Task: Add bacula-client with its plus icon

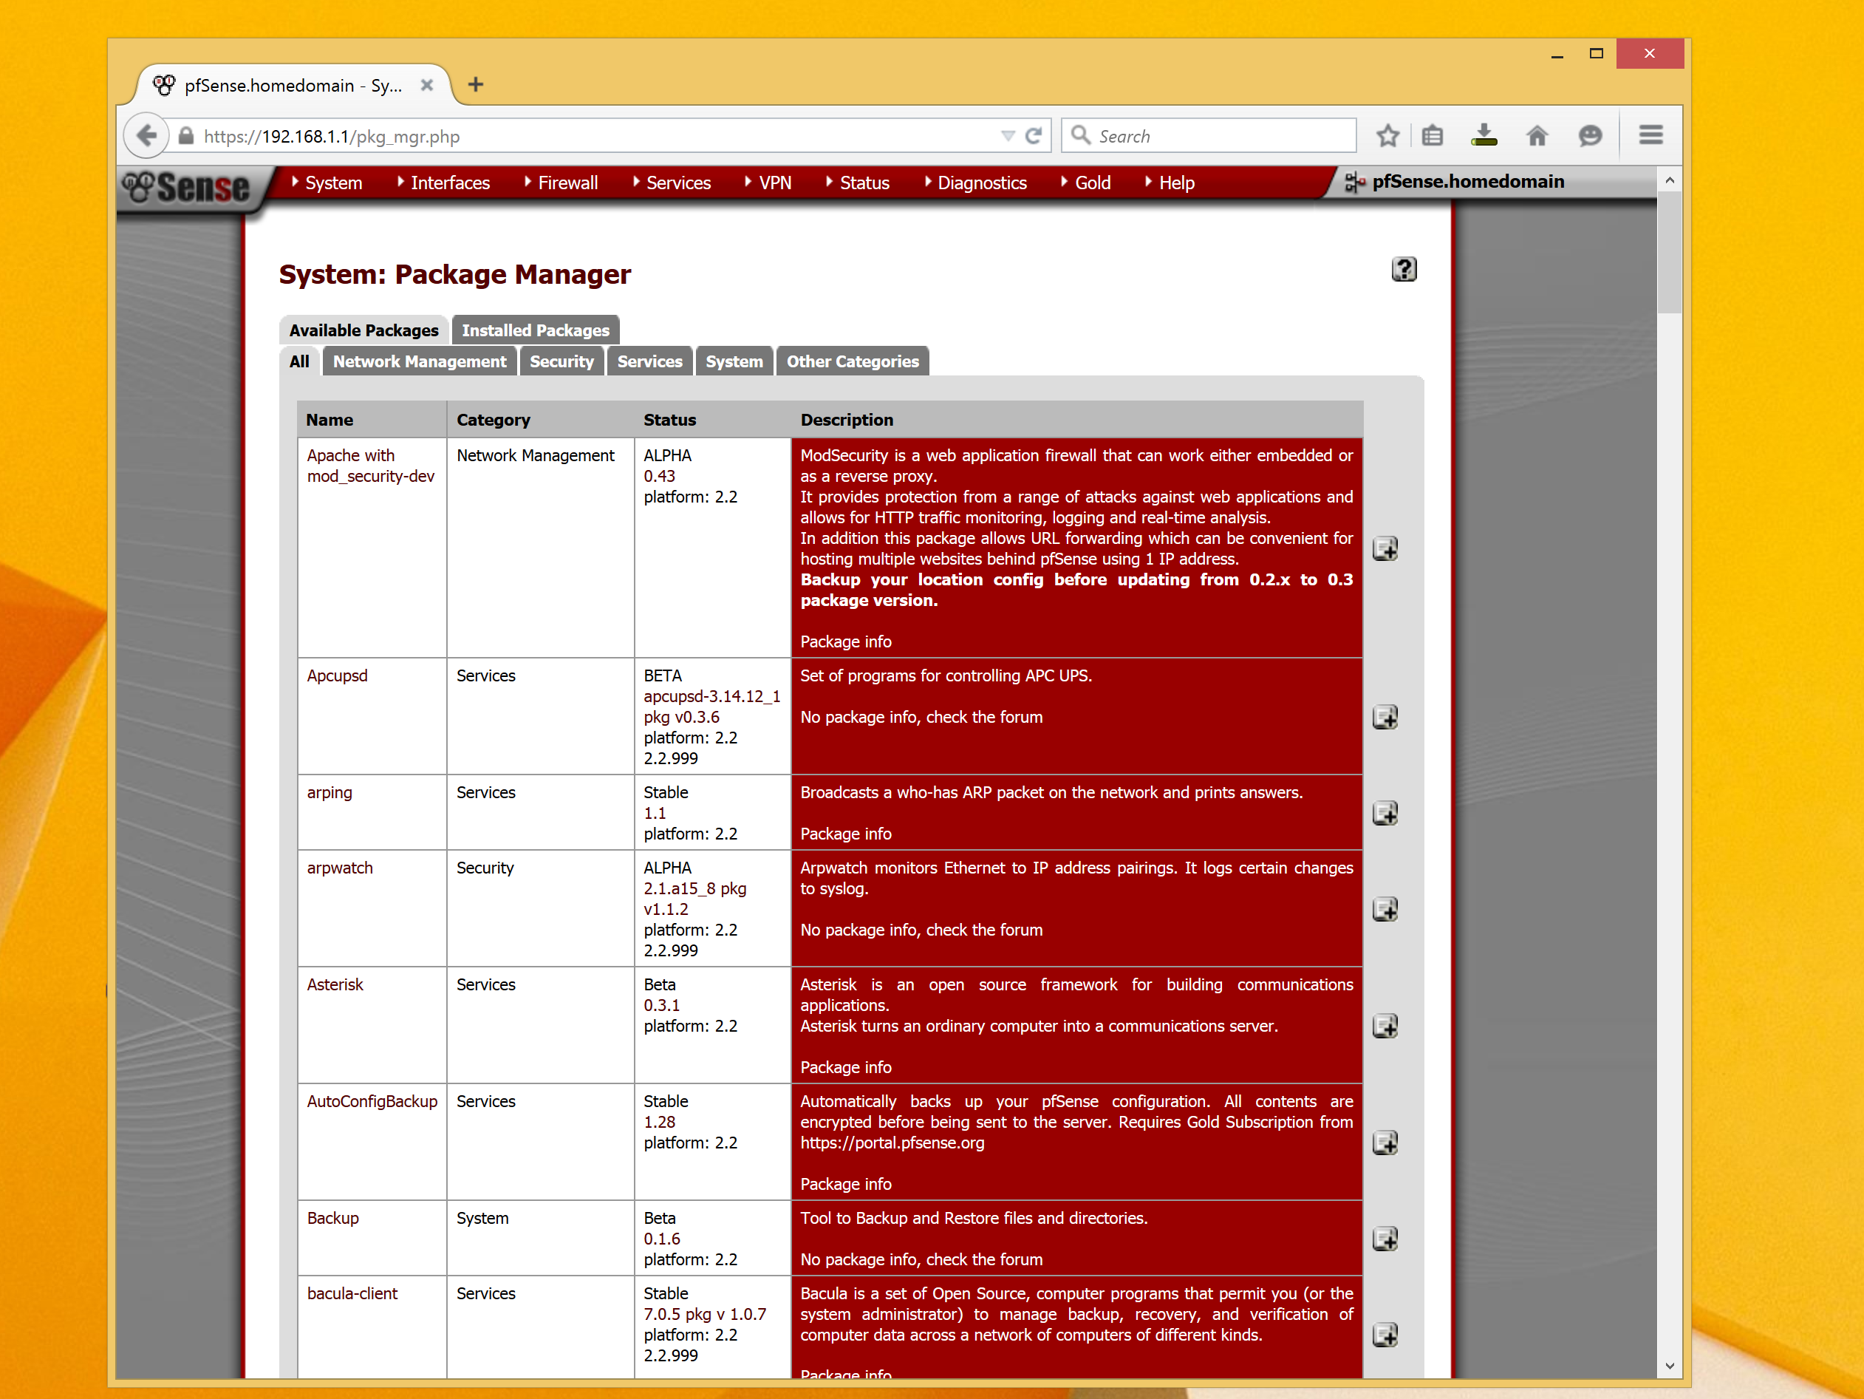Action: coord(1385,1335)
